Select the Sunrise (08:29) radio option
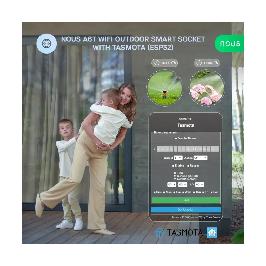The height and width of the screenshot is (266, 266). pos(175,176)
